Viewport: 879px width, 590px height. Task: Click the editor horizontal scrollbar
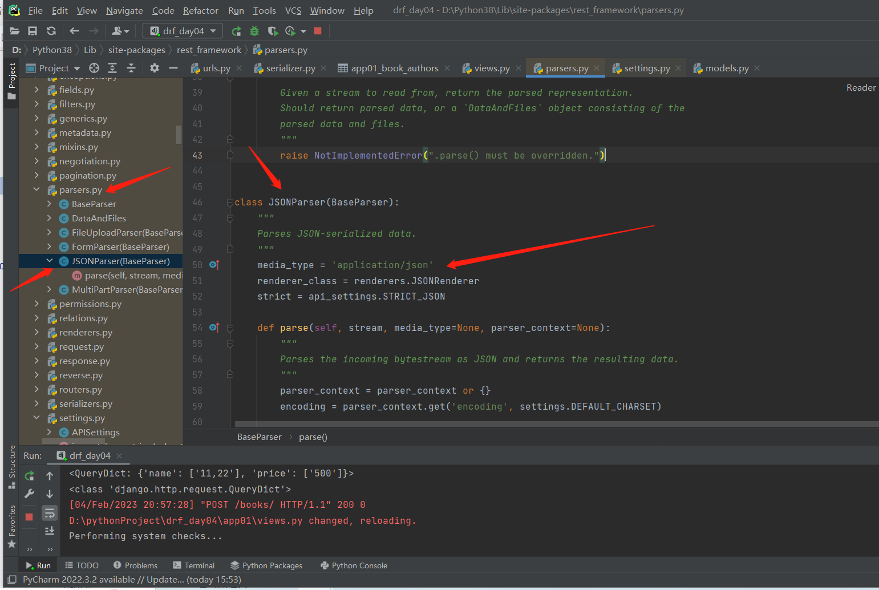556,424
